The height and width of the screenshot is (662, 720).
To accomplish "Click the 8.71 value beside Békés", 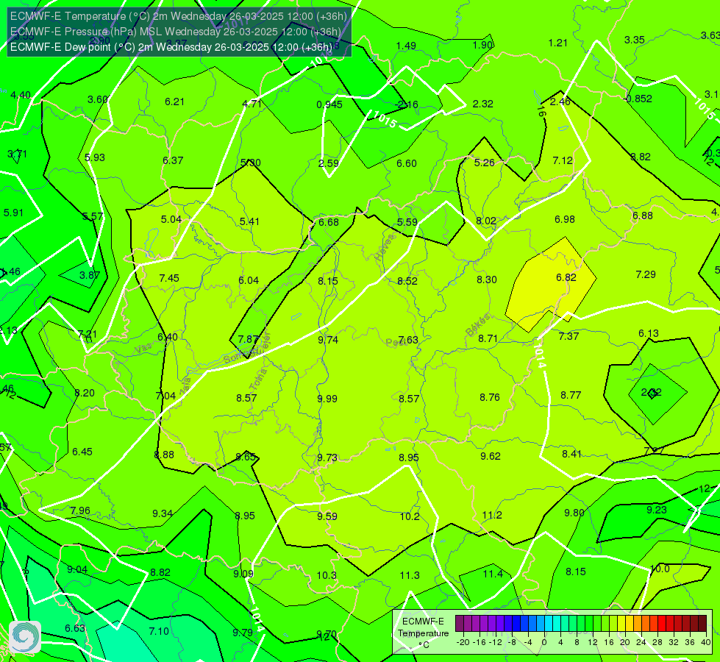I will pos(488,338).
